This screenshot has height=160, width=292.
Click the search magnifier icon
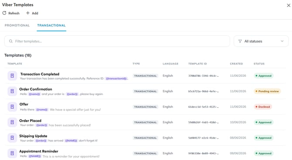pyautogui.click(x=11, y=41)
